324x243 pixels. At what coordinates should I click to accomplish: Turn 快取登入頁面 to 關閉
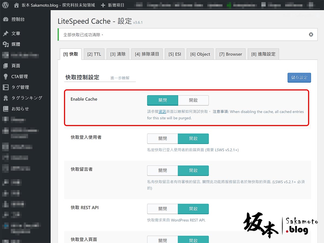163,240
